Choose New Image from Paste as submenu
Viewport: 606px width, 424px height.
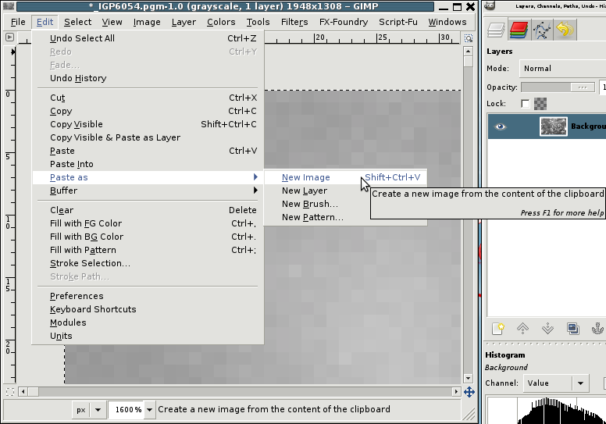(x=345, y=177)
